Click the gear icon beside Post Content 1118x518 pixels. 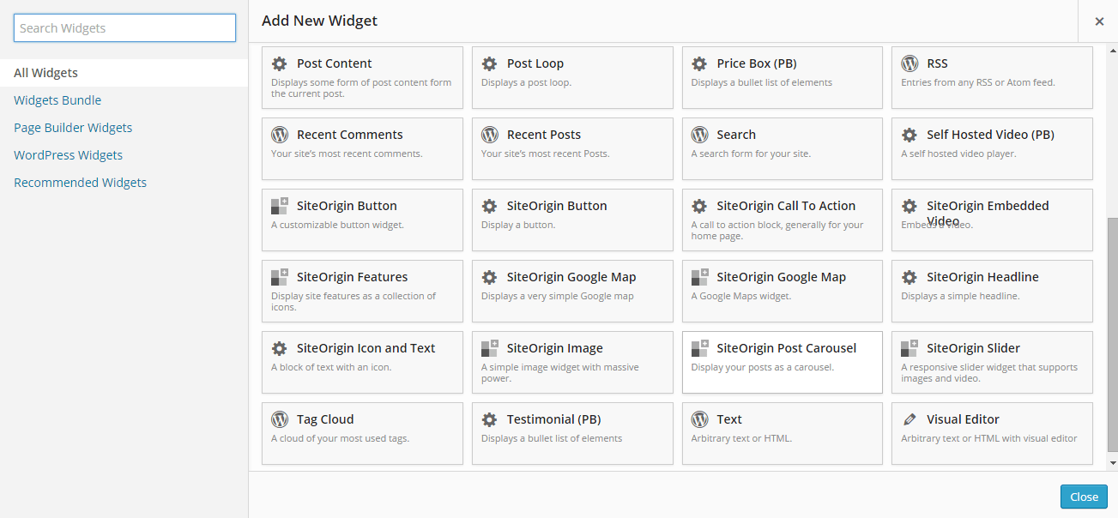(279, 63)
